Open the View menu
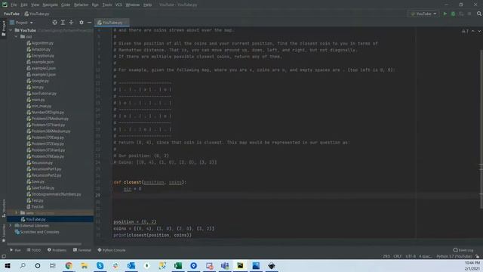This screenshot has height=272, width=483. (x=35, y=5)
